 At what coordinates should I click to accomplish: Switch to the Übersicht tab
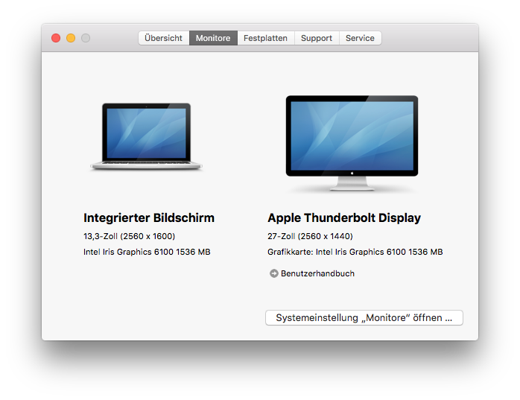click(x=163, y=38)
